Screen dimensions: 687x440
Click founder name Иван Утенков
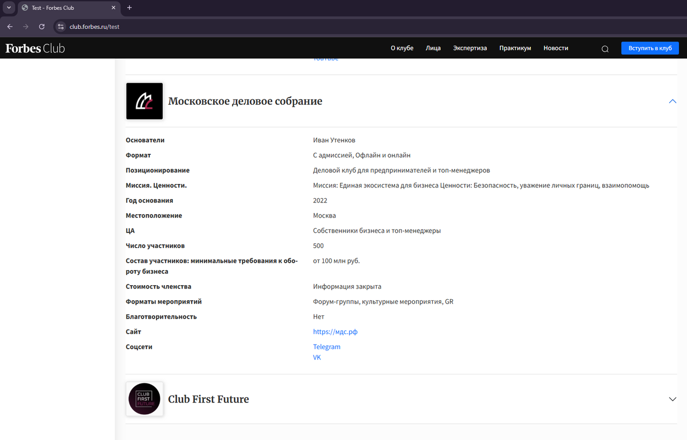coord(334,140)
